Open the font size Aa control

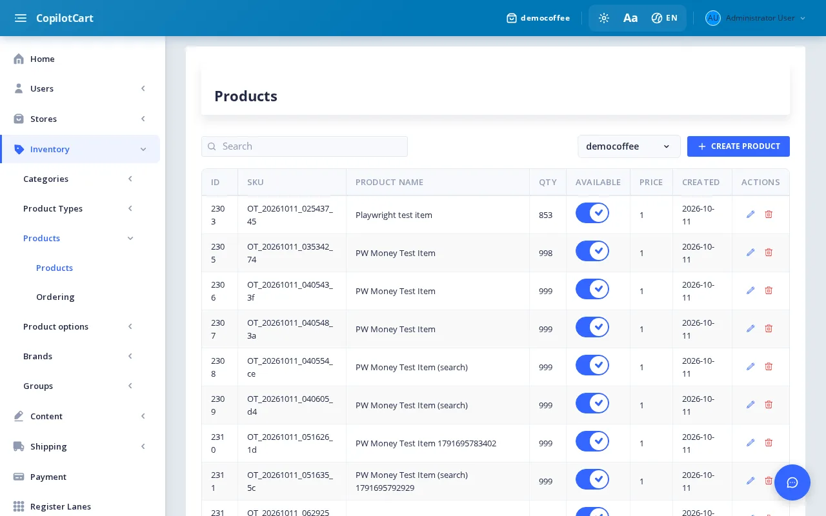pyautogui.click(x=630, y=18)
